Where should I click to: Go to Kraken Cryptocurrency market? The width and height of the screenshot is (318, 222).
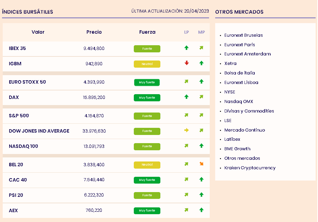click(250, 168)
